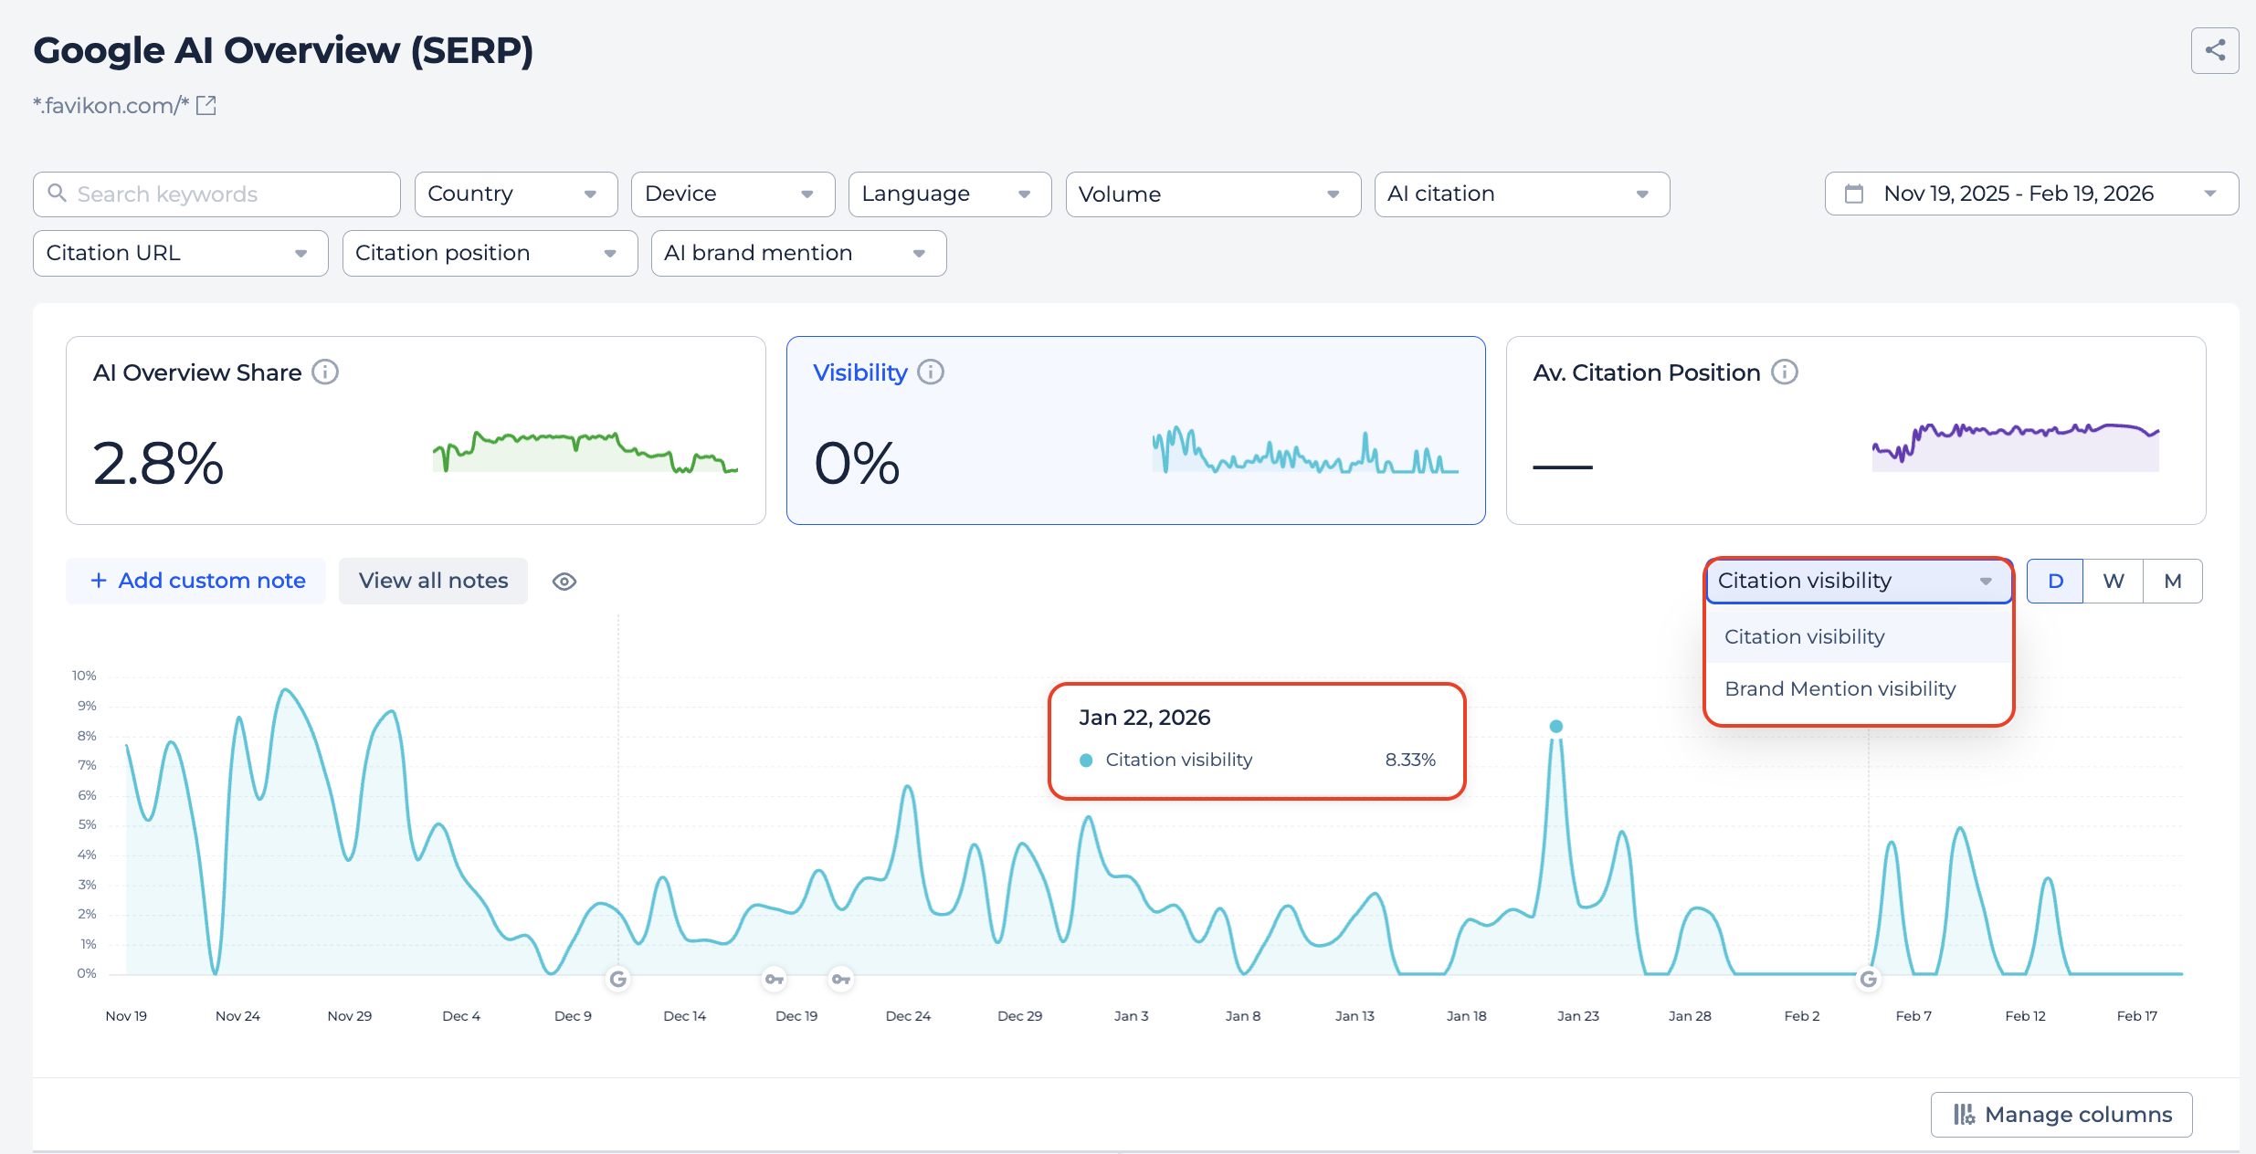
Task: Click the info icon next to AI Overview Share
Action: pyautogui.click(x=326, y=372)
